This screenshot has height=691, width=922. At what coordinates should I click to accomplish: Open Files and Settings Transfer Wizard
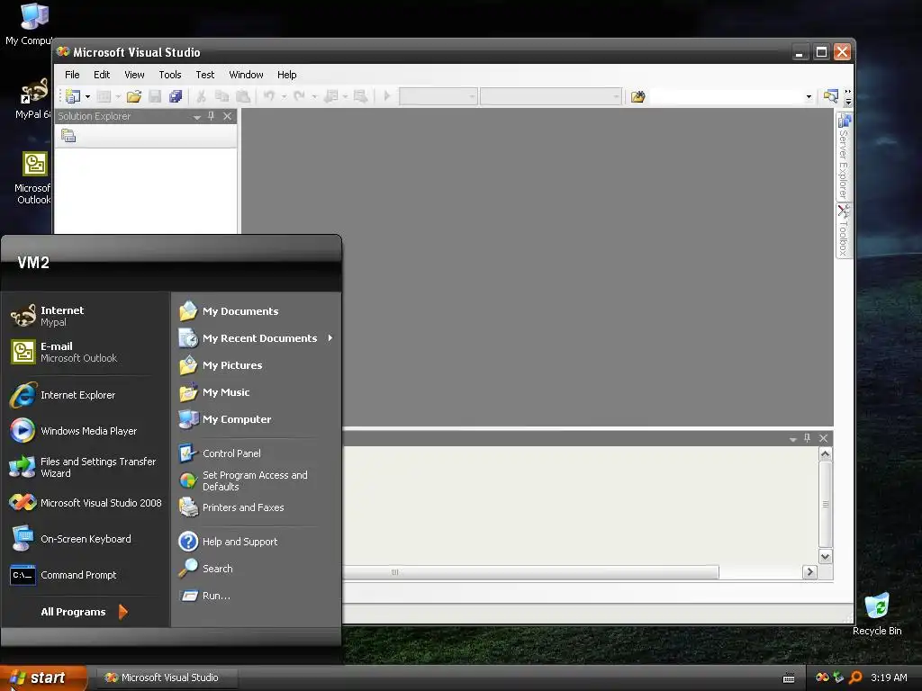[x=86, y=467]
